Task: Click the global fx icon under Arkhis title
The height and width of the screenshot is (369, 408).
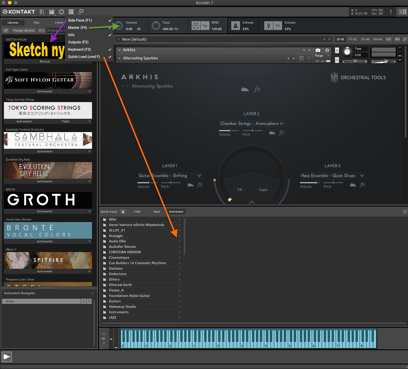Action: [257, 89]
